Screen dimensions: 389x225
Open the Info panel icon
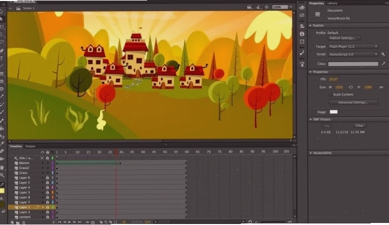coord(302,34)
